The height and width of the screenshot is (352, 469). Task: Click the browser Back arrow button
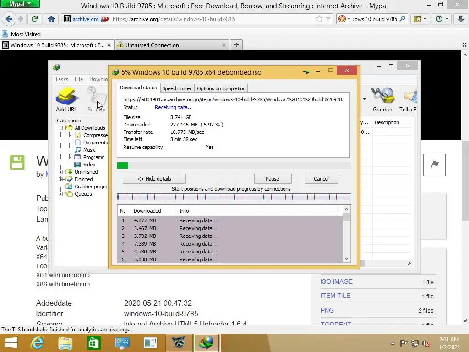tap(9, 19)
